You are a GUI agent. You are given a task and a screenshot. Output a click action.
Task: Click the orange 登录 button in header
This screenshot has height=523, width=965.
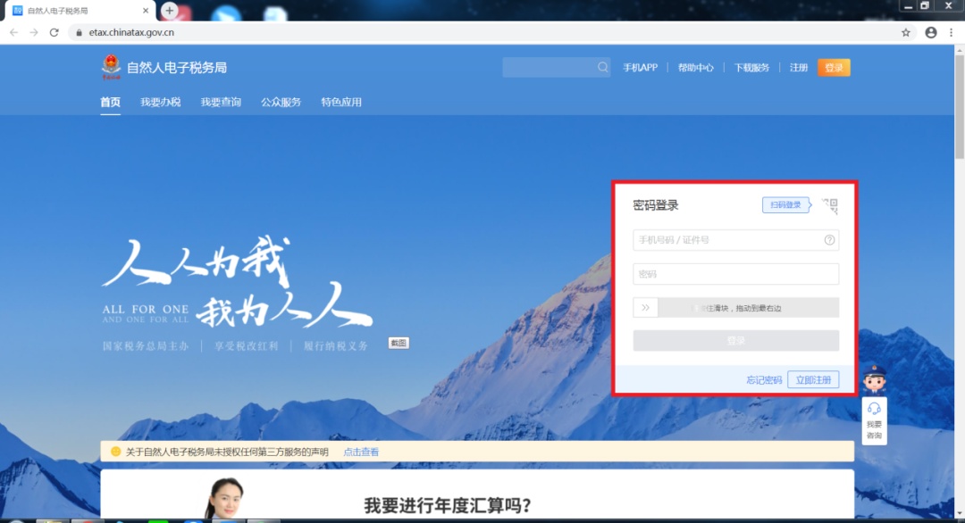coord(834,68)
